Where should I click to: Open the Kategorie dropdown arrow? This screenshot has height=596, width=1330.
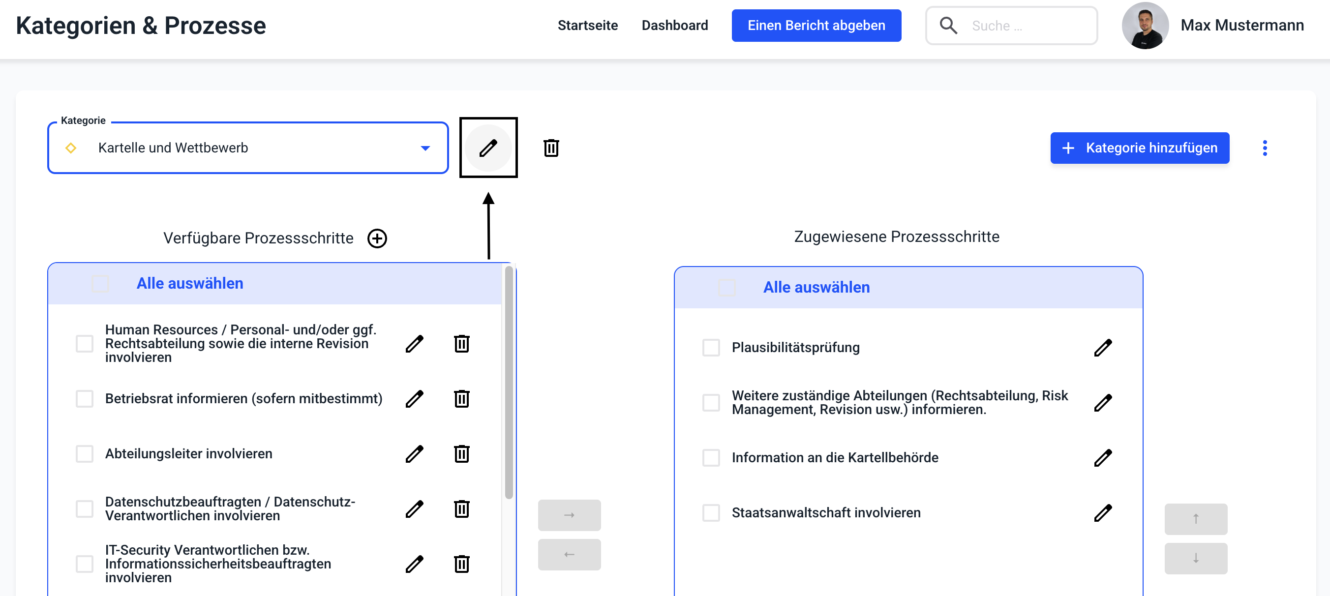[425, 149]
